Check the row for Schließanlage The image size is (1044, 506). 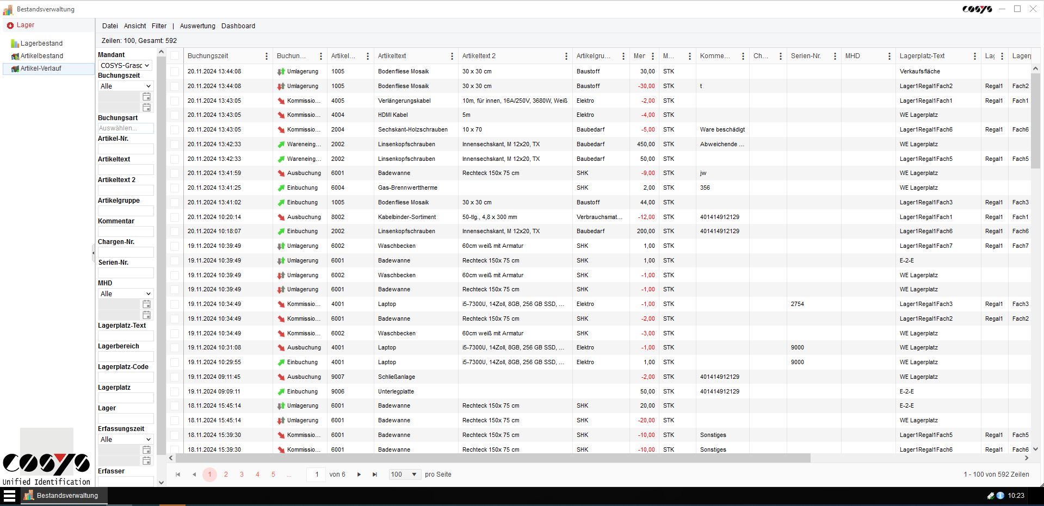(x=175, y=377)
